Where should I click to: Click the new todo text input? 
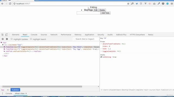coord(88,13)
